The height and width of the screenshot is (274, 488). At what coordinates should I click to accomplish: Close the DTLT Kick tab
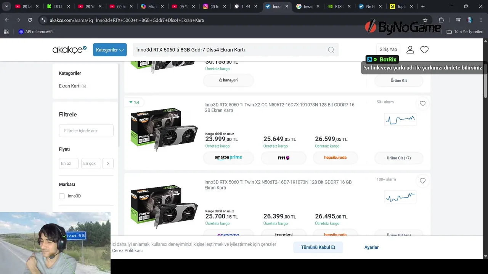pyautogui.click(x=68, y=6)
